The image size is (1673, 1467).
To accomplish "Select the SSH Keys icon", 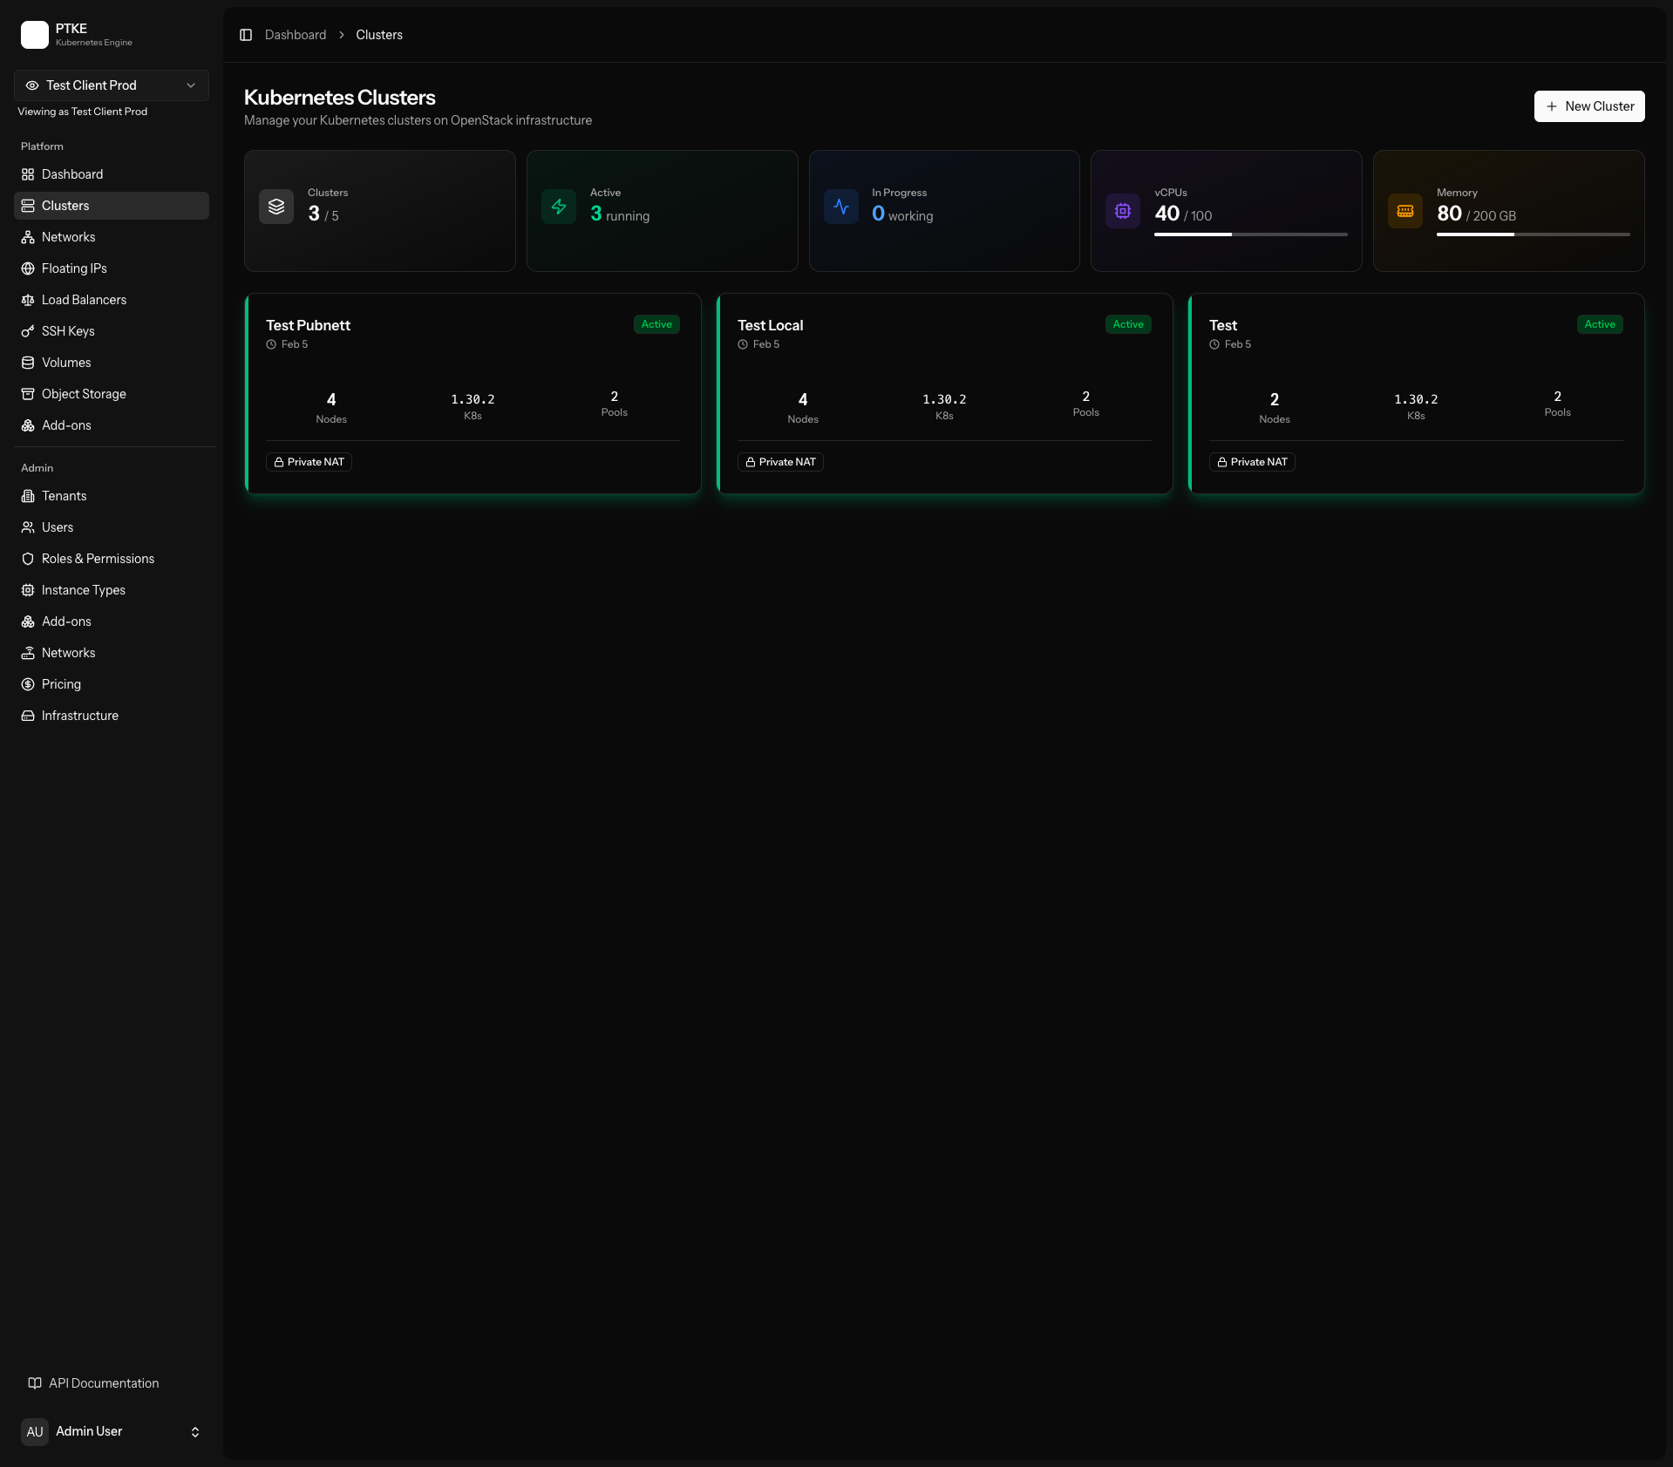I will coord(29,331).
